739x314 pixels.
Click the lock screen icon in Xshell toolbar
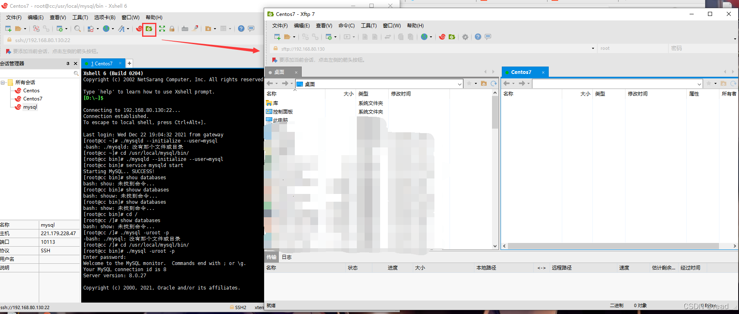[172, 29]
